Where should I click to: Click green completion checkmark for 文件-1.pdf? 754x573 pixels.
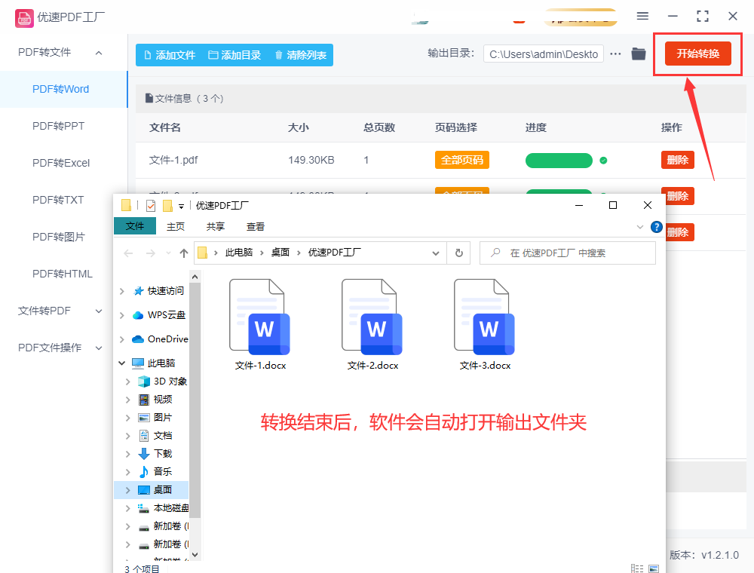pyautogui.click(x=603, y=161)
